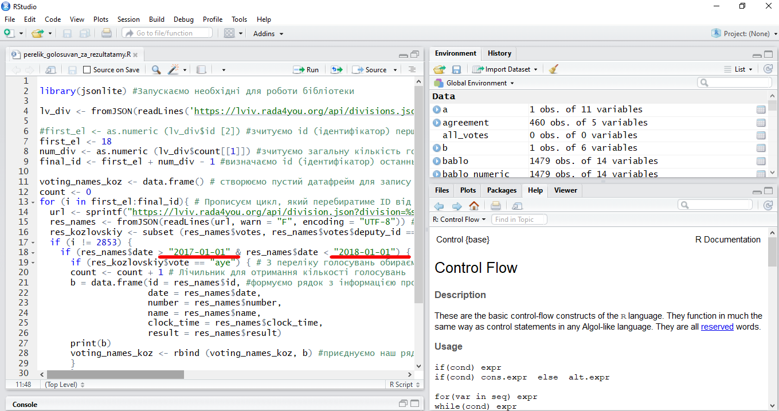Focus the Go to file/function field

(x=167, y=33)
